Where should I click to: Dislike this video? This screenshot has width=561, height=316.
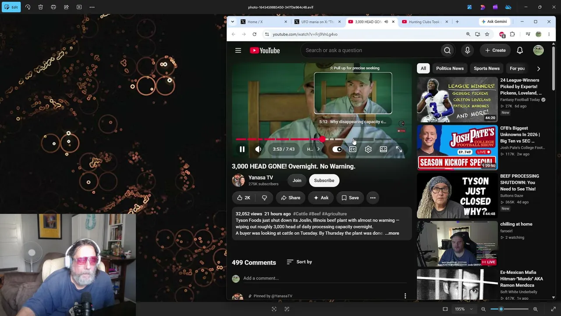pyautogui.click(x=264, y=198)
